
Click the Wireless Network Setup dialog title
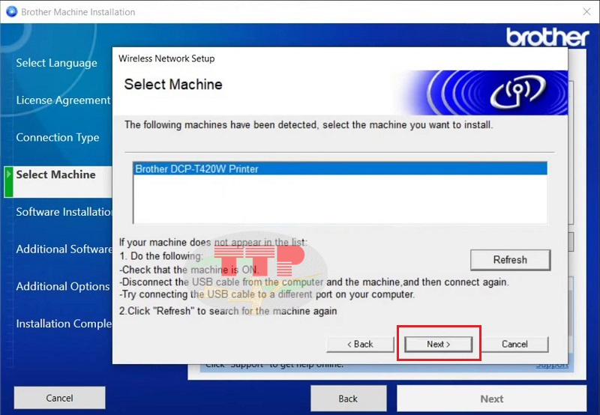click(x=166, y=58)
